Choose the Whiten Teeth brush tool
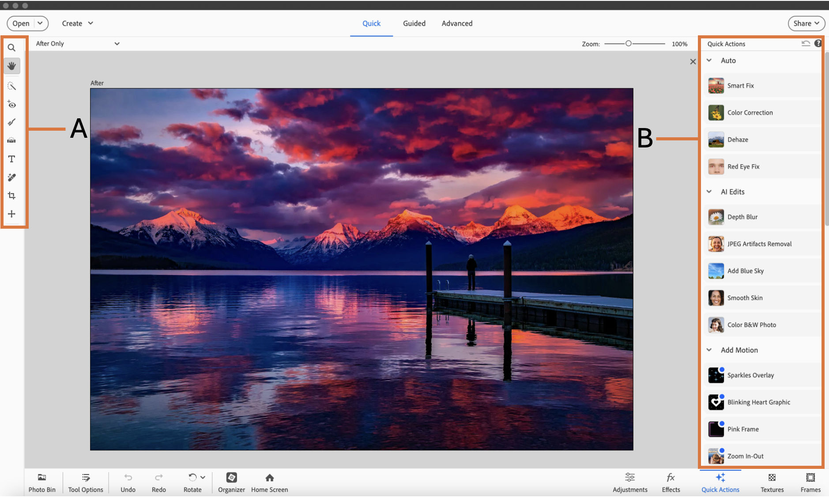This screenshot has width=829, height=498. (x=12, y=122)
